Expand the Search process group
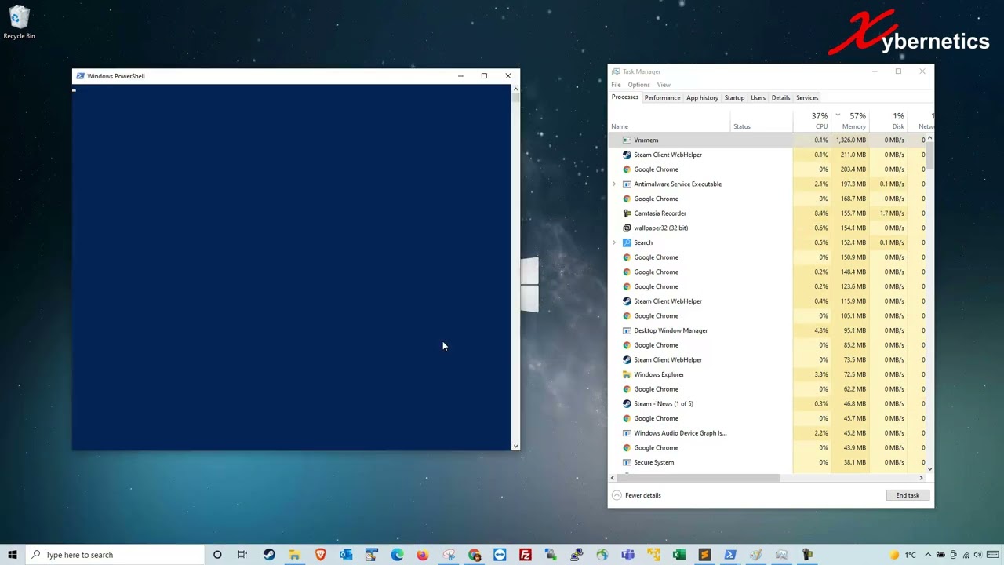The image size is (1004, 565). point(614,242)
